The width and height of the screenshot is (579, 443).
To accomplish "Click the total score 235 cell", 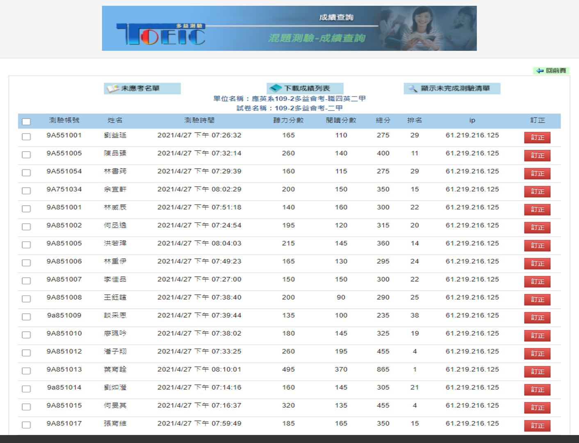I will (x=383, y=315).
